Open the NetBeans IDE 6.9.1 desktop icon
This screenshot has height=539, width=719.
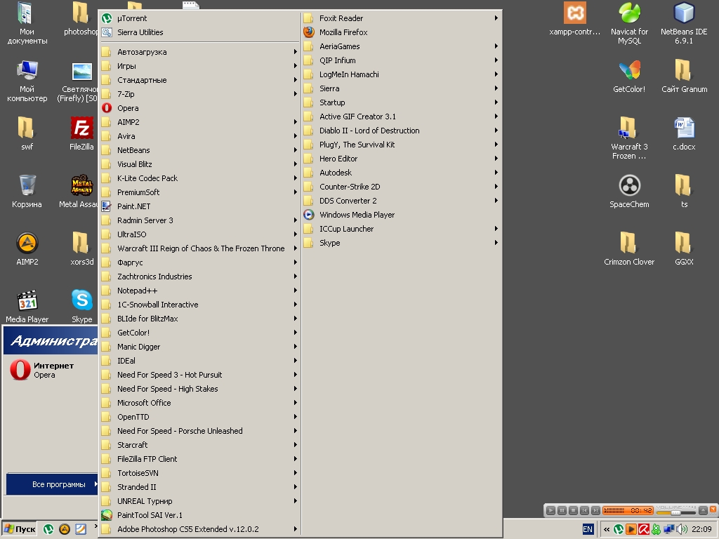pyautogui.click(x=684, y=14)
